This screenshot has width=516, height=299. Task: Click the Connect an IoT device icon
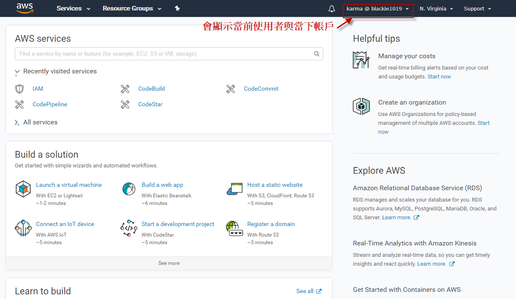[x=23, y=228]
